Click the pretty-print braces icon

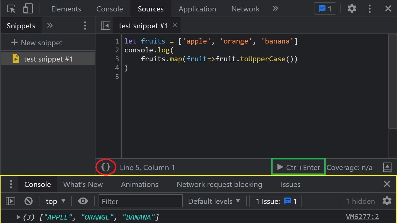[105, 167]
